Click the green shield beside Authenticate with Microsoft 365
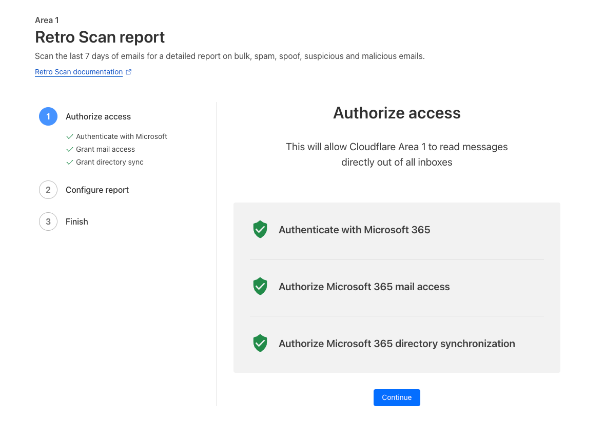The height and width of the screenshot is (423, 604). click(x=260, y=230)
